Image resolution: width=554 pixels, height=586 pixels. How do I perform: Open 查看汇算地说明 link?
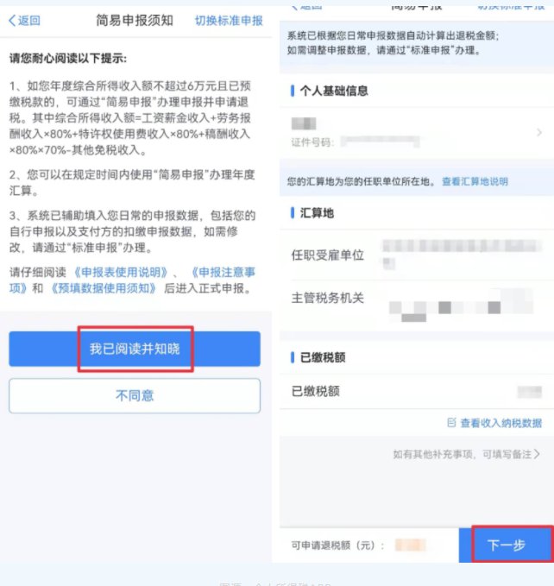(x=475, y=181)
